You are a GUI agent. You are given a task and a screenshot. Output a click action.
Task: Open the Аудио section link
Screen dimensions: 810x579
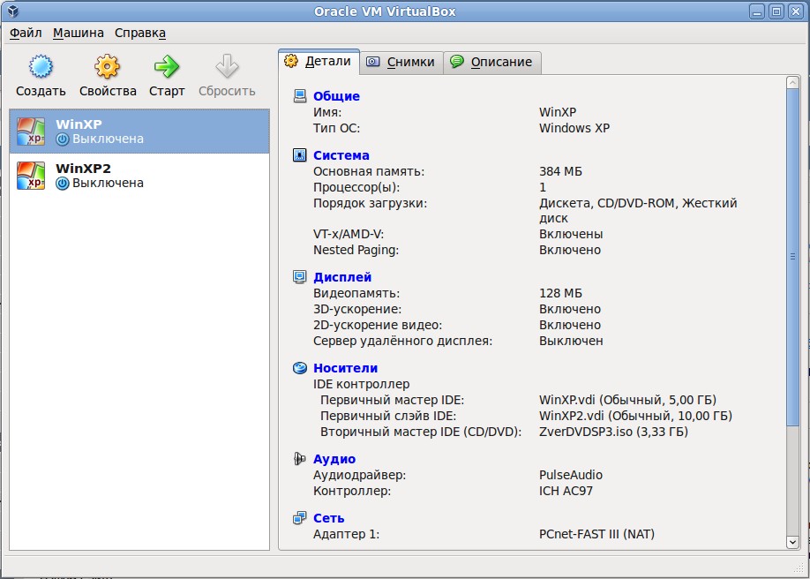[x=334, y=459]
